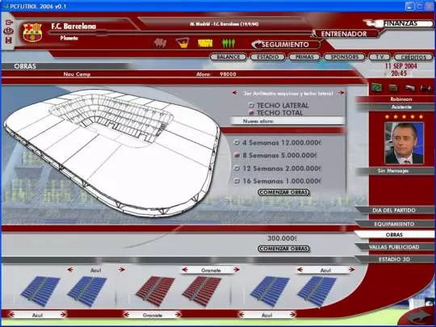This screenshot has width=436, height=327.
Task: Click the dumbbell training icon
Action: coord(426,89)
